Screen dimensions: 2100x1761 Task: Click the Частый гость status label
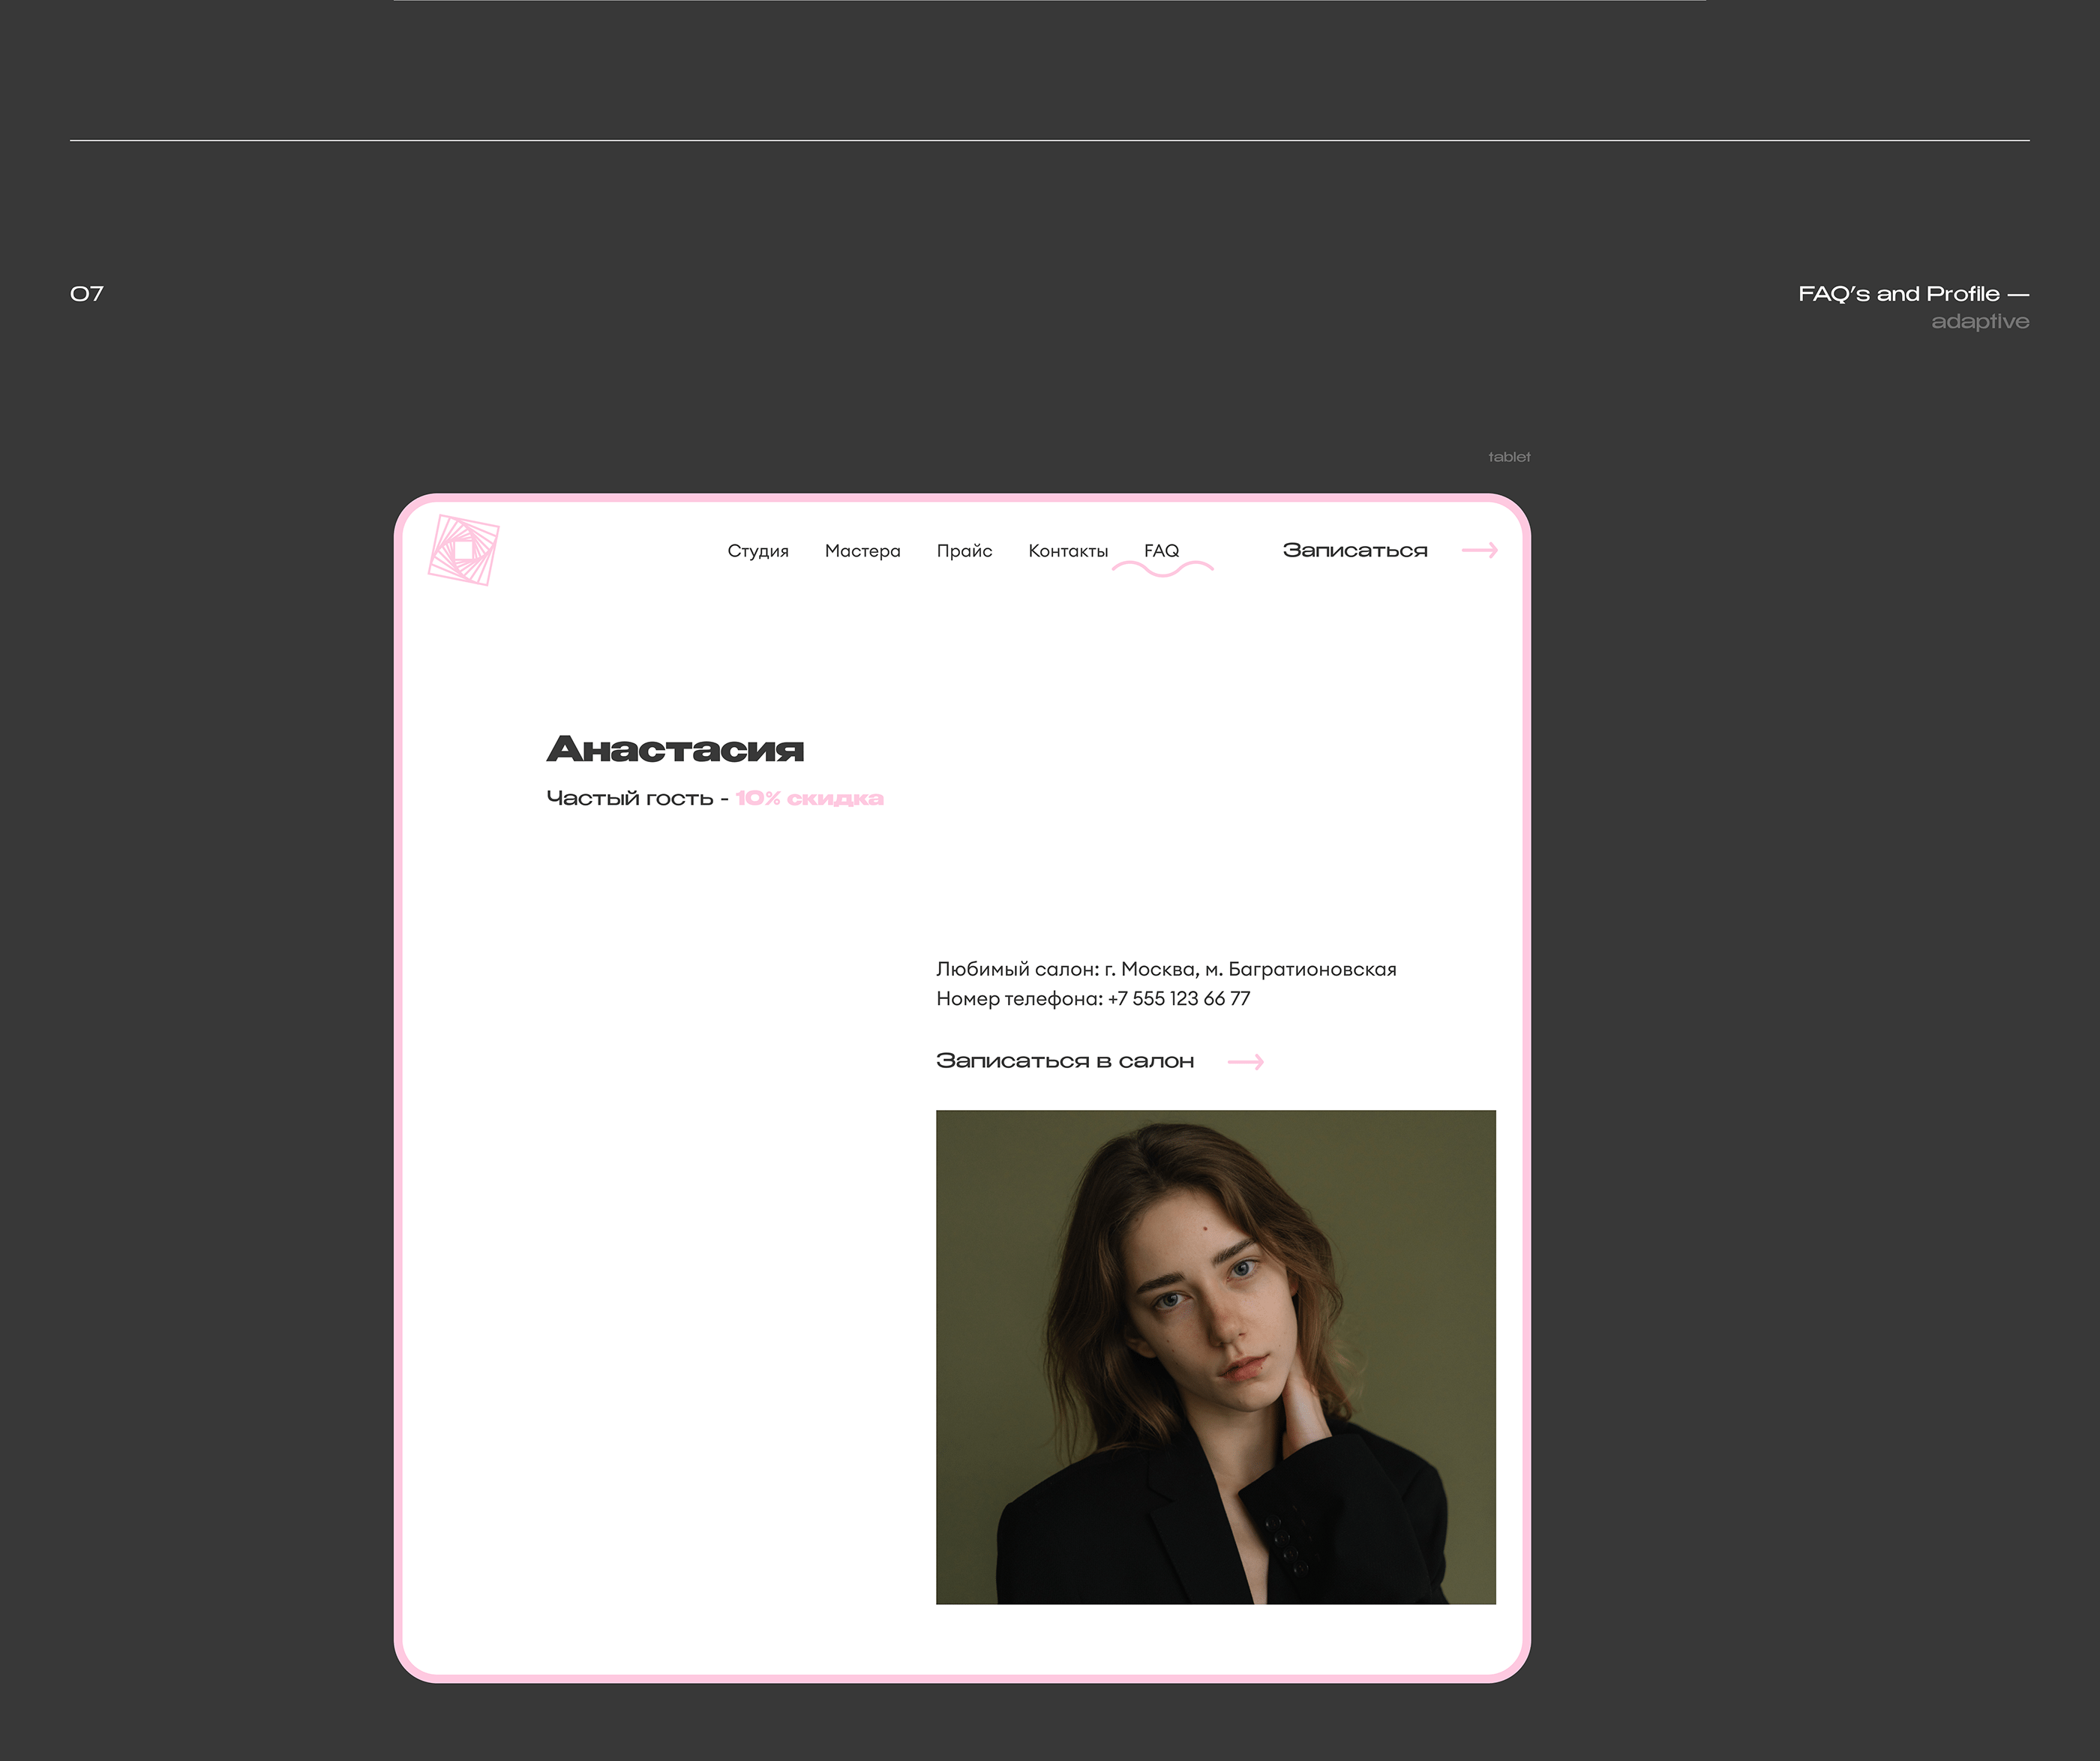tap(629, 798)
